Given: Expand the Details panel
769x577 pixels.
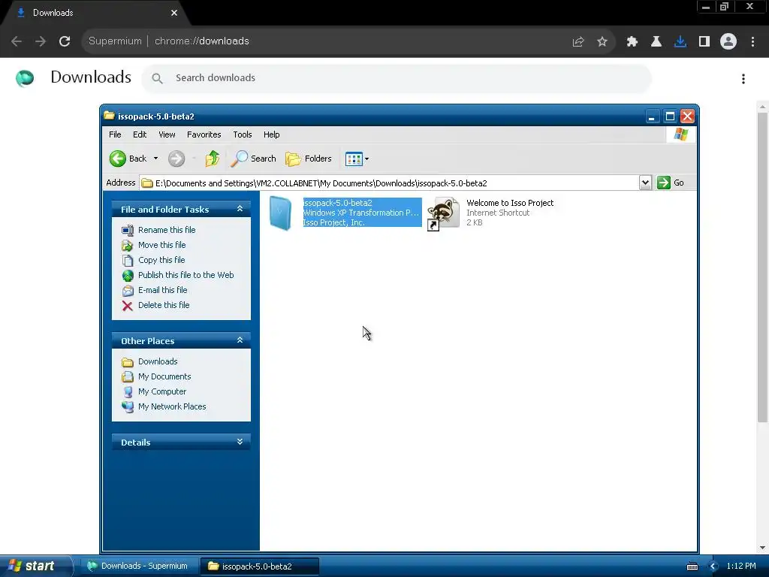Looking at the screenshot, I should point(240,442).
